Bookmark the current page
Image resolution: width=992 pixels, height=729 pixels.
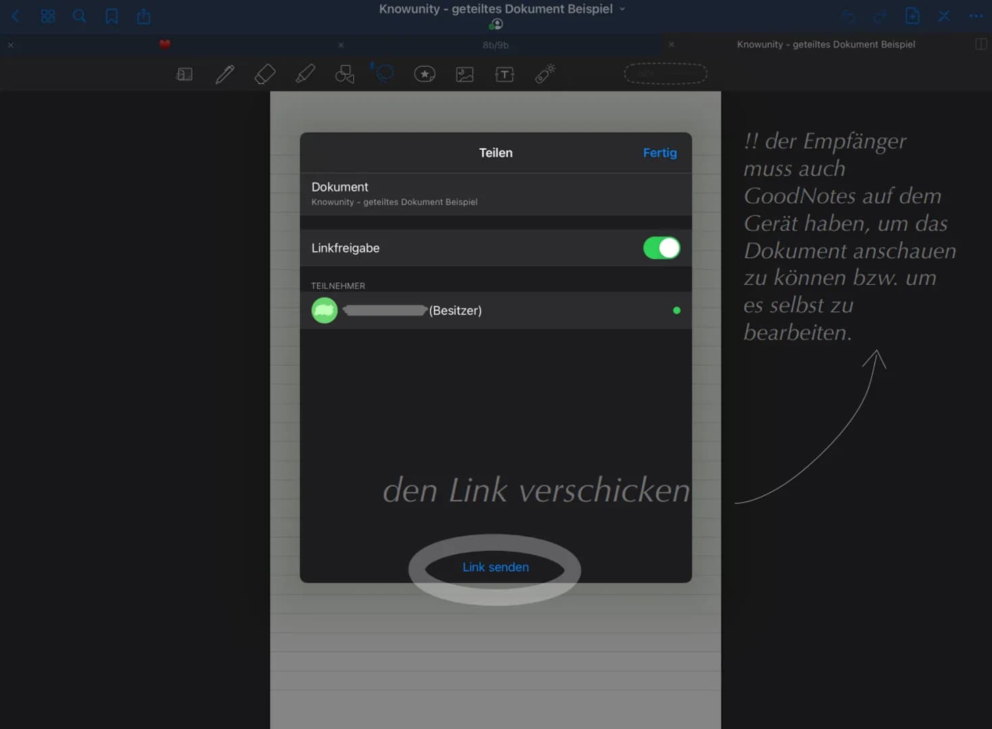(111, 16)
